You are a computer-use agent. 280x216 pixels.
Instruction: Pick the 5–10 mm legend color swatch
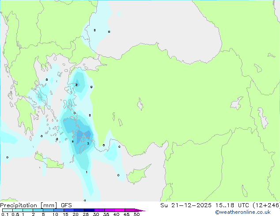(48, 210)
